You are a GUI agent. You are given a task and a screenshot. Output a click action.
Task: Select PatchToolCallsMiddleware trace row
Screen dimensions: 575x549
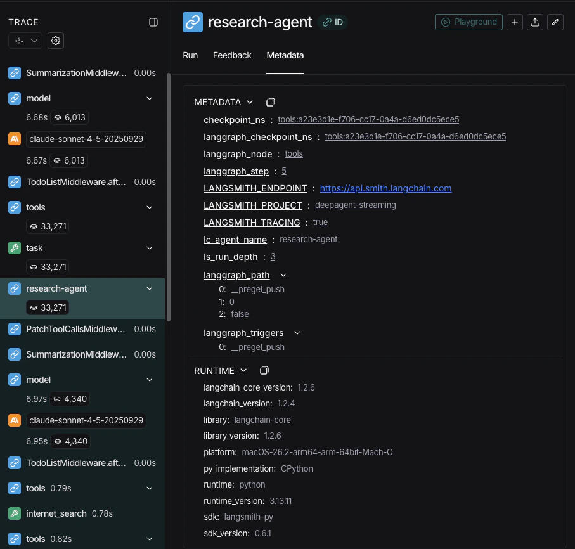click(82, 329)
